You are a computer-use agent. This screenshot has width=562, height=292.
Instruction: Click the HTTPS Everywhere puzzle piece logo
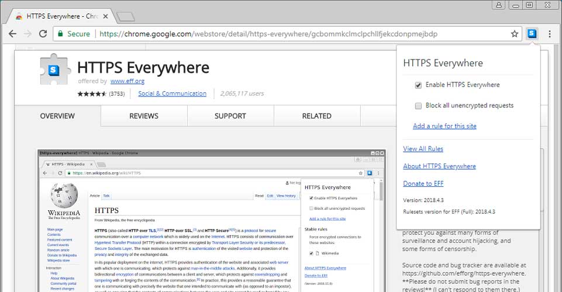pyautogui.click(x=54, y=69)
